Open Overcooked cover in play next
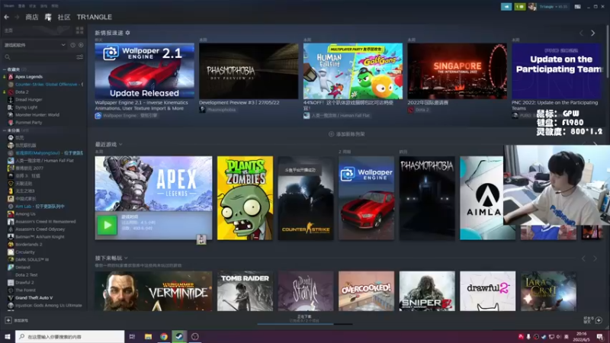The width and height of the screenshot is (610, 343). coord(367,291)
